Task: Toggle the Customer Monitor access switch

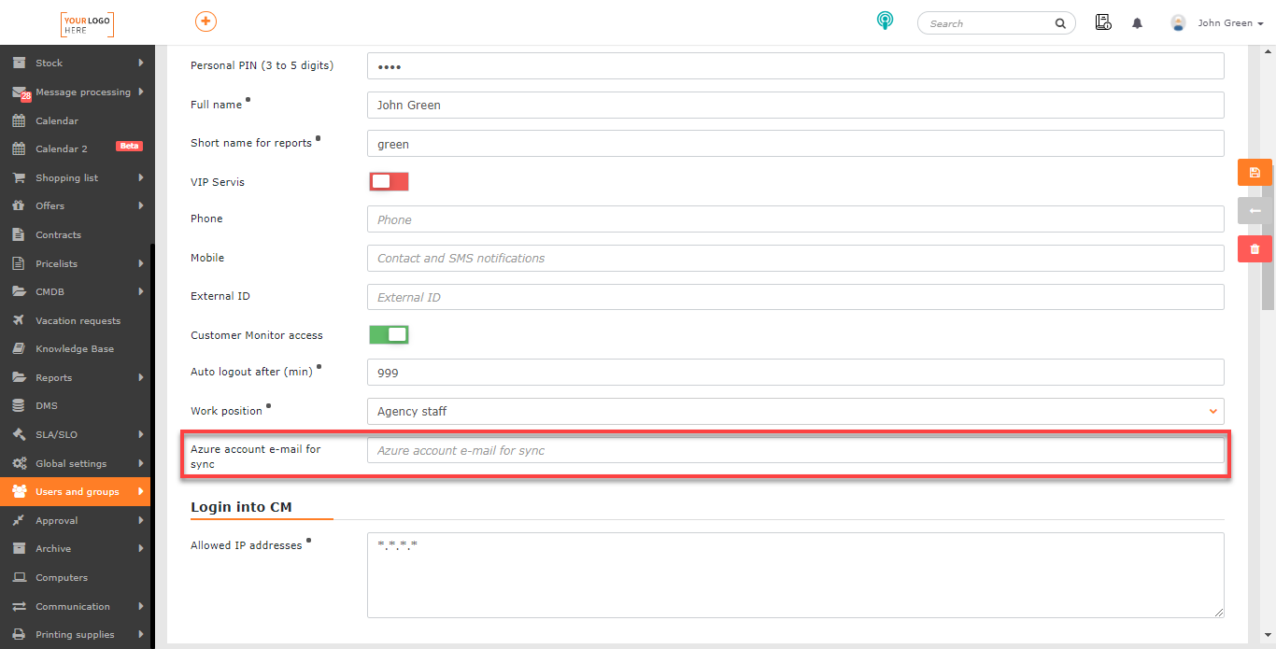Action: coord(389,334)
